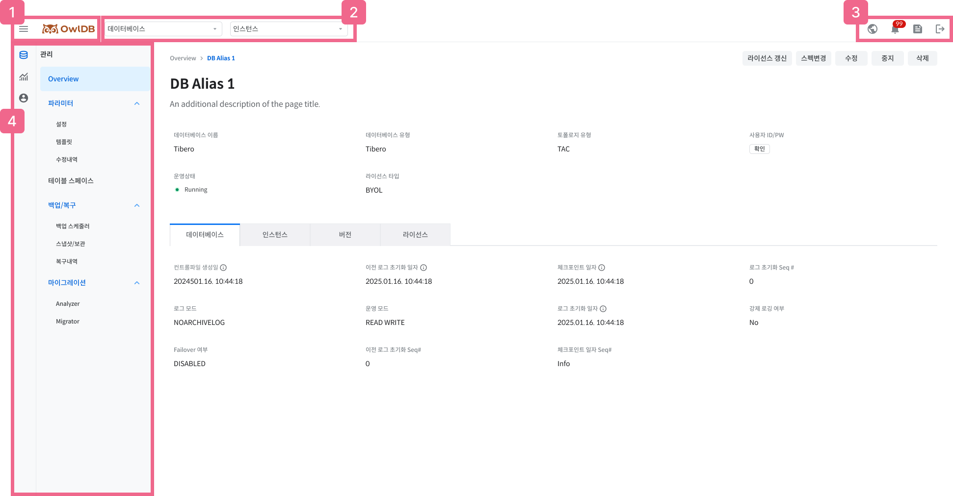This screenshot has height=496, width=953.
Task: Click the 라이선스 갱신 button
Action: [x=767, y=58]
